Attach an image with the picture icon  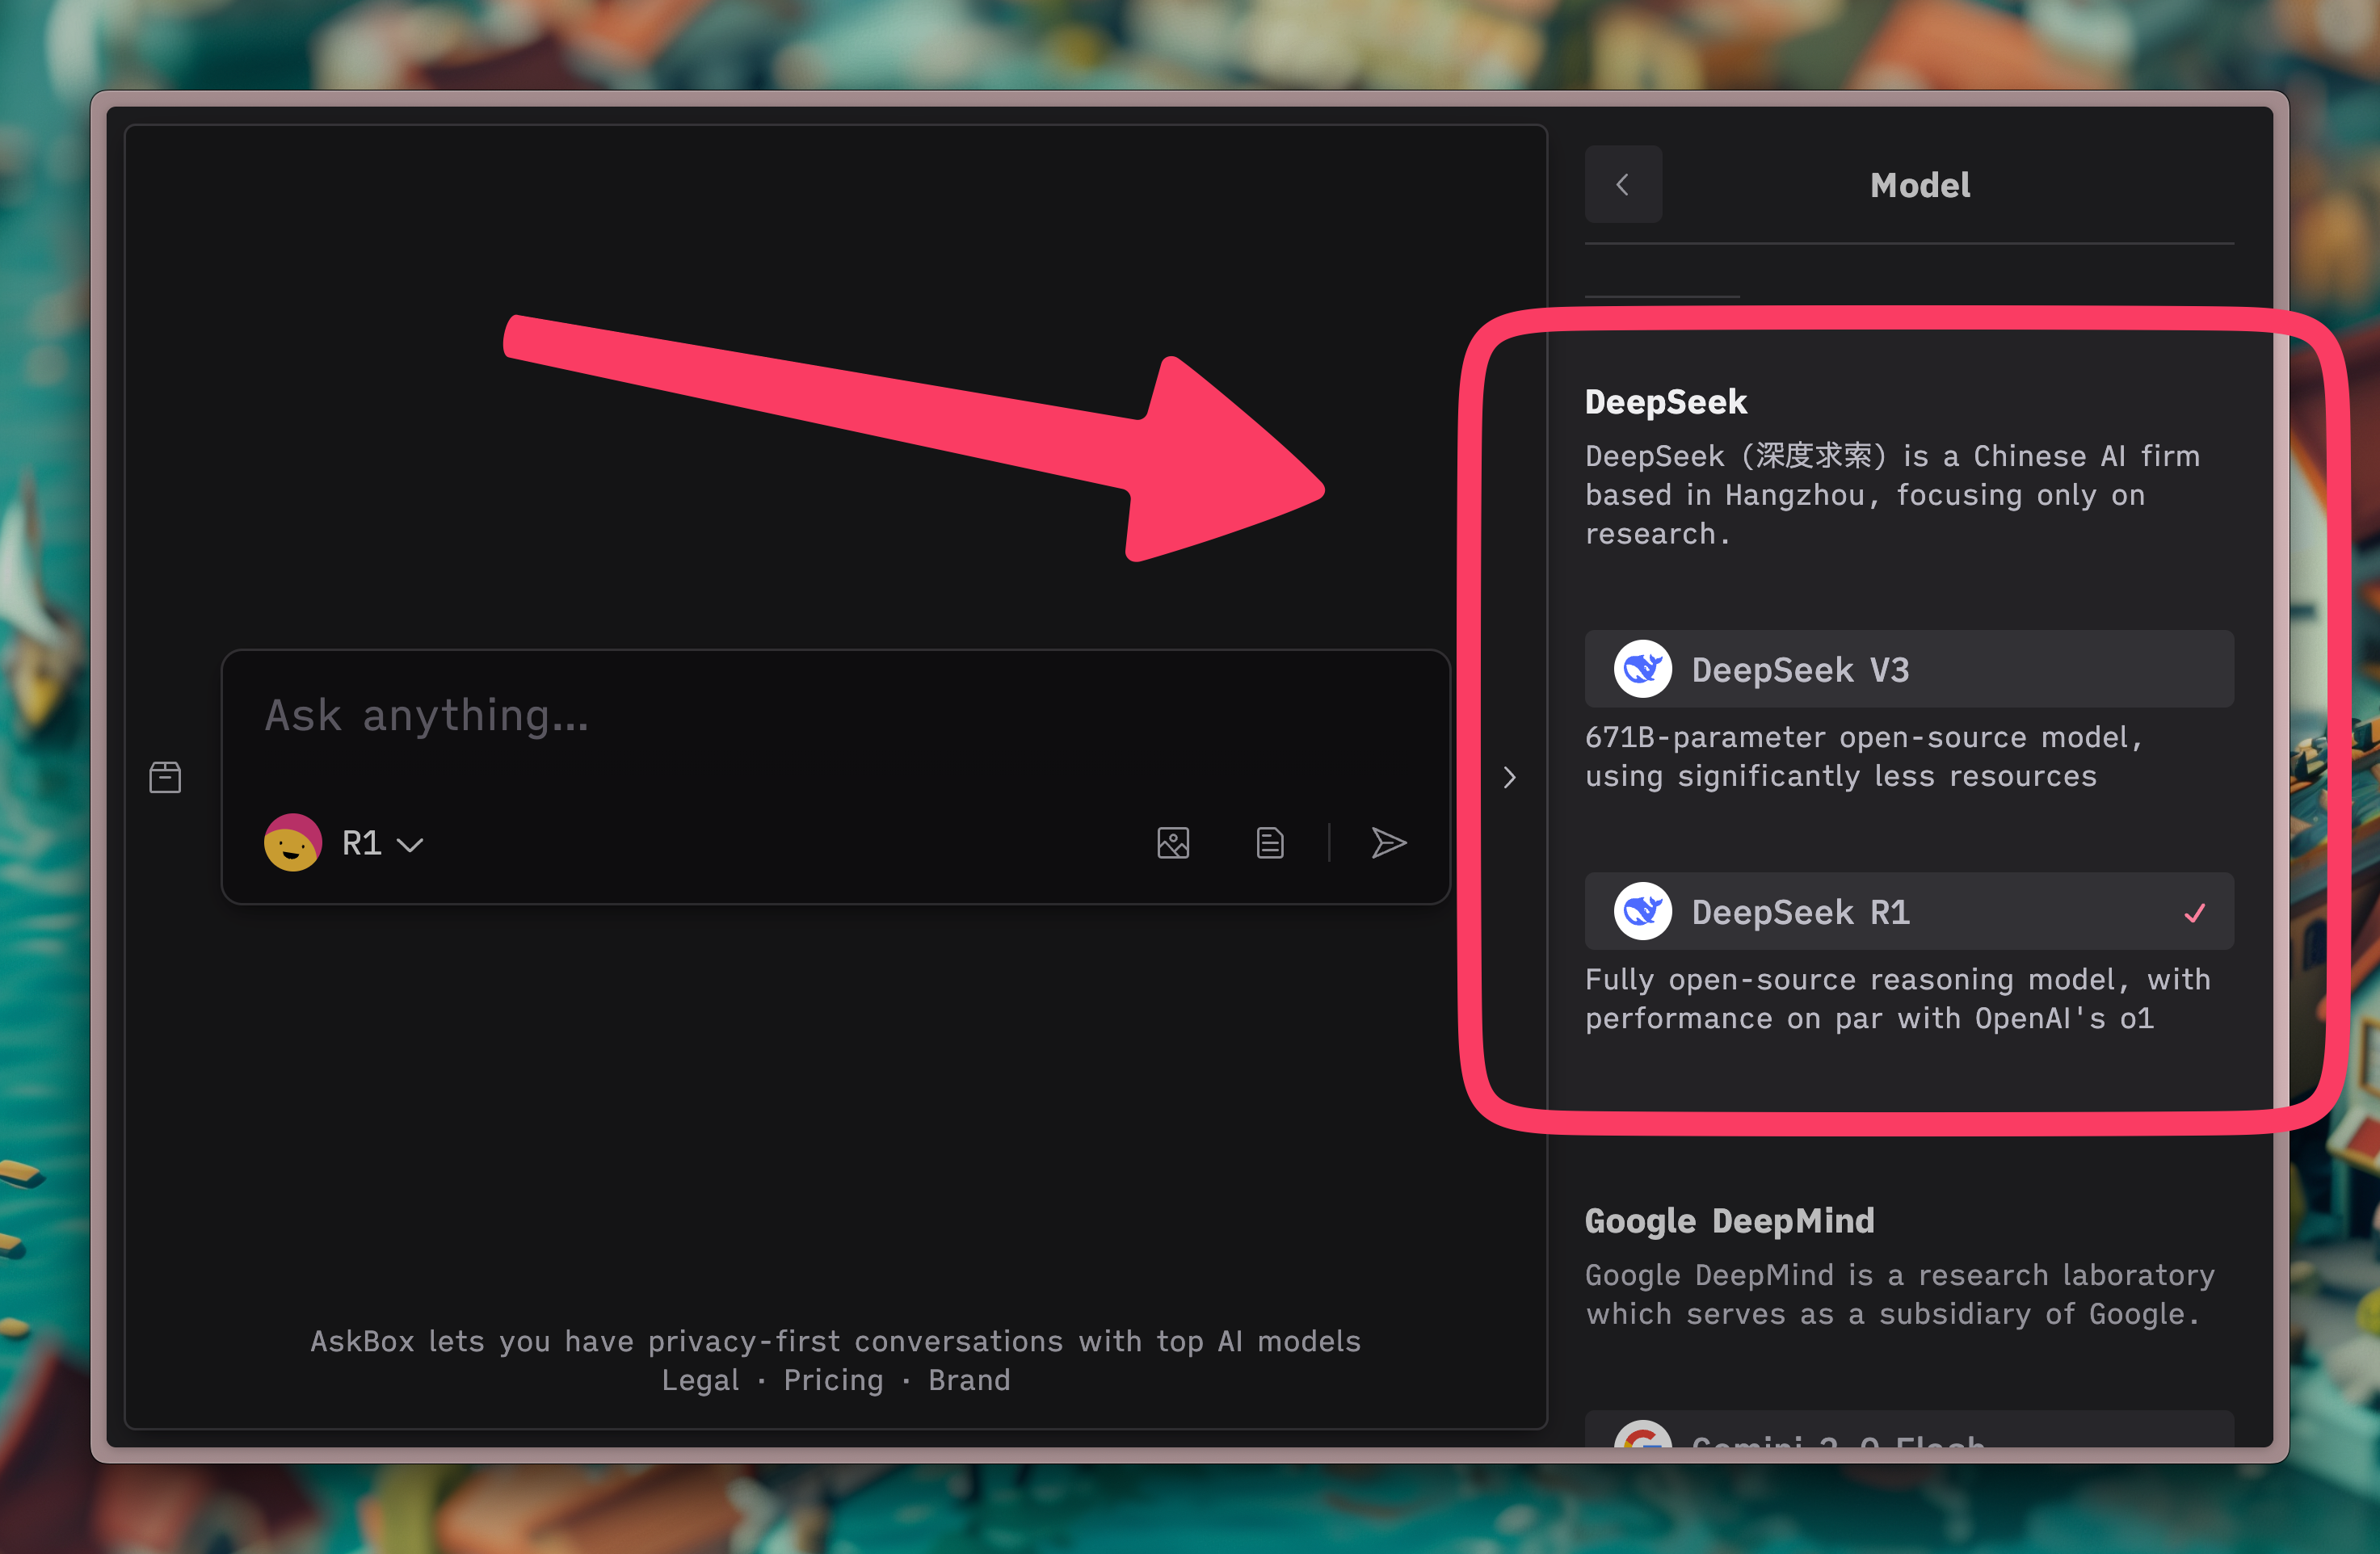coord(1173,843)
